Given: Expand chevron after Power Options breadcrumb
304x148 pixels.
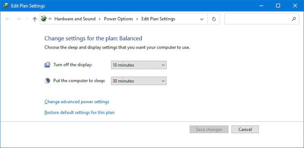Looking at the screenshot, I should 137,19.
